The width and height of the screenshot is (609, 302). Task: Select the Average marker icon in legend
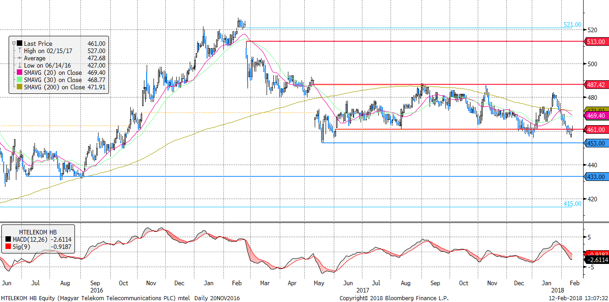pos(20,58)
